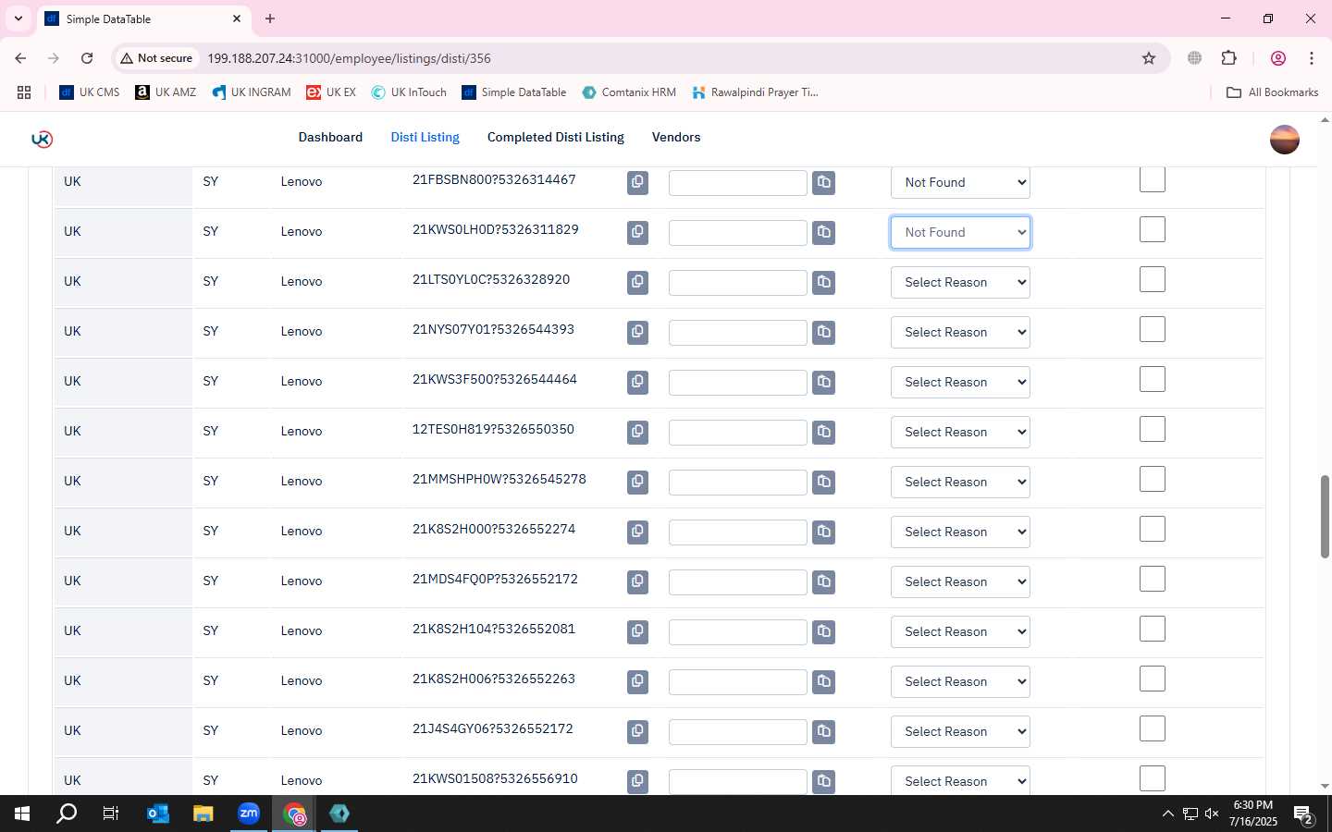Screen dimensions: 1332x832
Task: Click paste icon beside 21LTS0YL0C input field
Action: coord(823,282)
